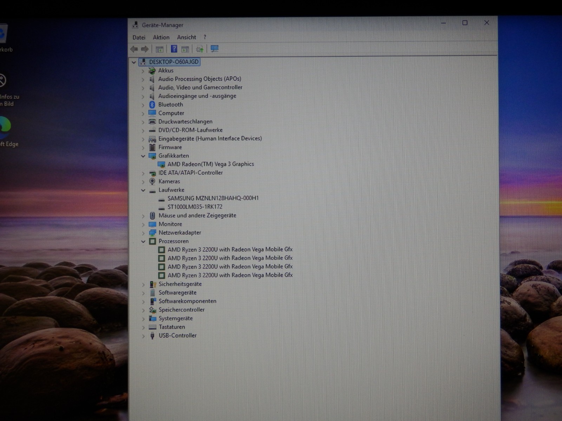
Task: Click the blue Help question mark toolbar icon
Action: tap(174, 49)
